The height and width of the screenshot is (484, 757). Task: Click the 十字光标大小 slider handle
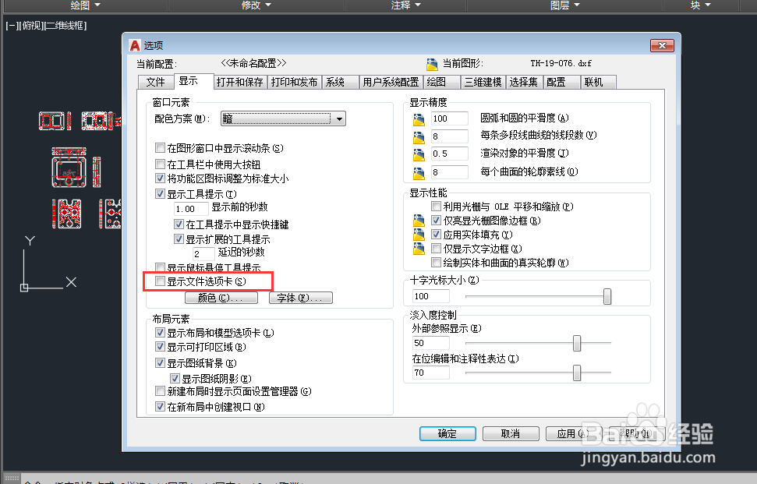coord(607,296)
